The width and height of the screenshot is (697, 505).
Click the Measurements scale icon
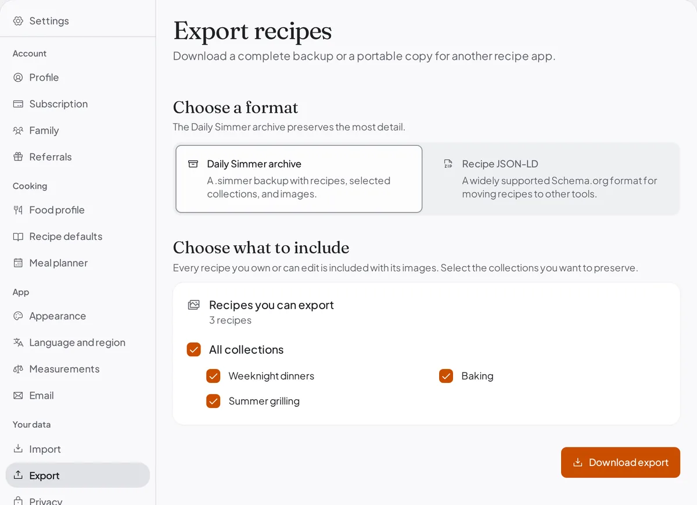point(18,369)
